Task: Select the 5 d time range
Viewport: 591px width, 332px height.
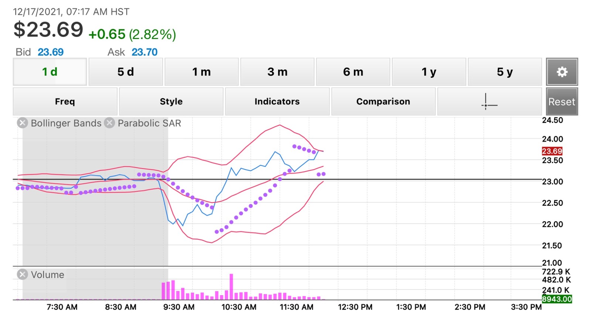Action: pyautogui.click(x=126, y=72)
